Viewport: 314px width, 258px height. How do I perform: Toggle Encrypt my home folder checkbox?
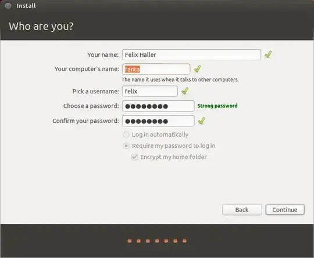[x=134, y=157]
